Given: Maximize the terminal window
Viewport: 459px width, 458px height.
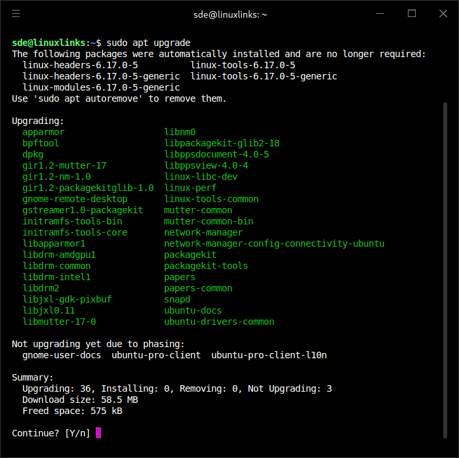Looking at the screenshot, I should tap(412, 13).
